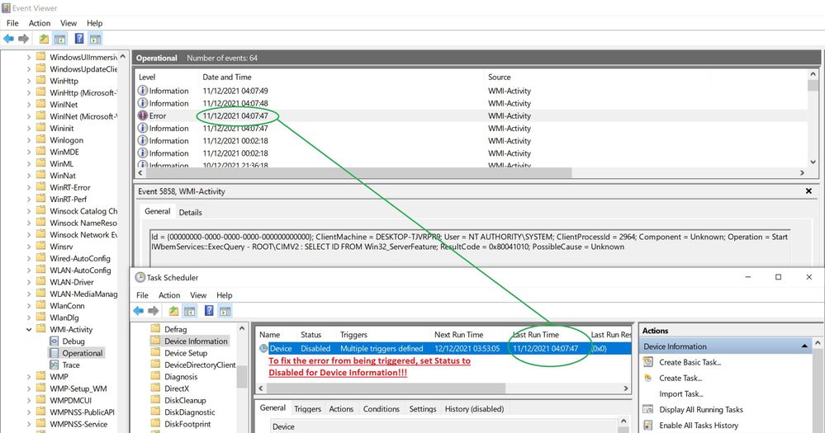
Task: Click the Back arrow in Event Viewer toolbar
Action: (8, 39)
